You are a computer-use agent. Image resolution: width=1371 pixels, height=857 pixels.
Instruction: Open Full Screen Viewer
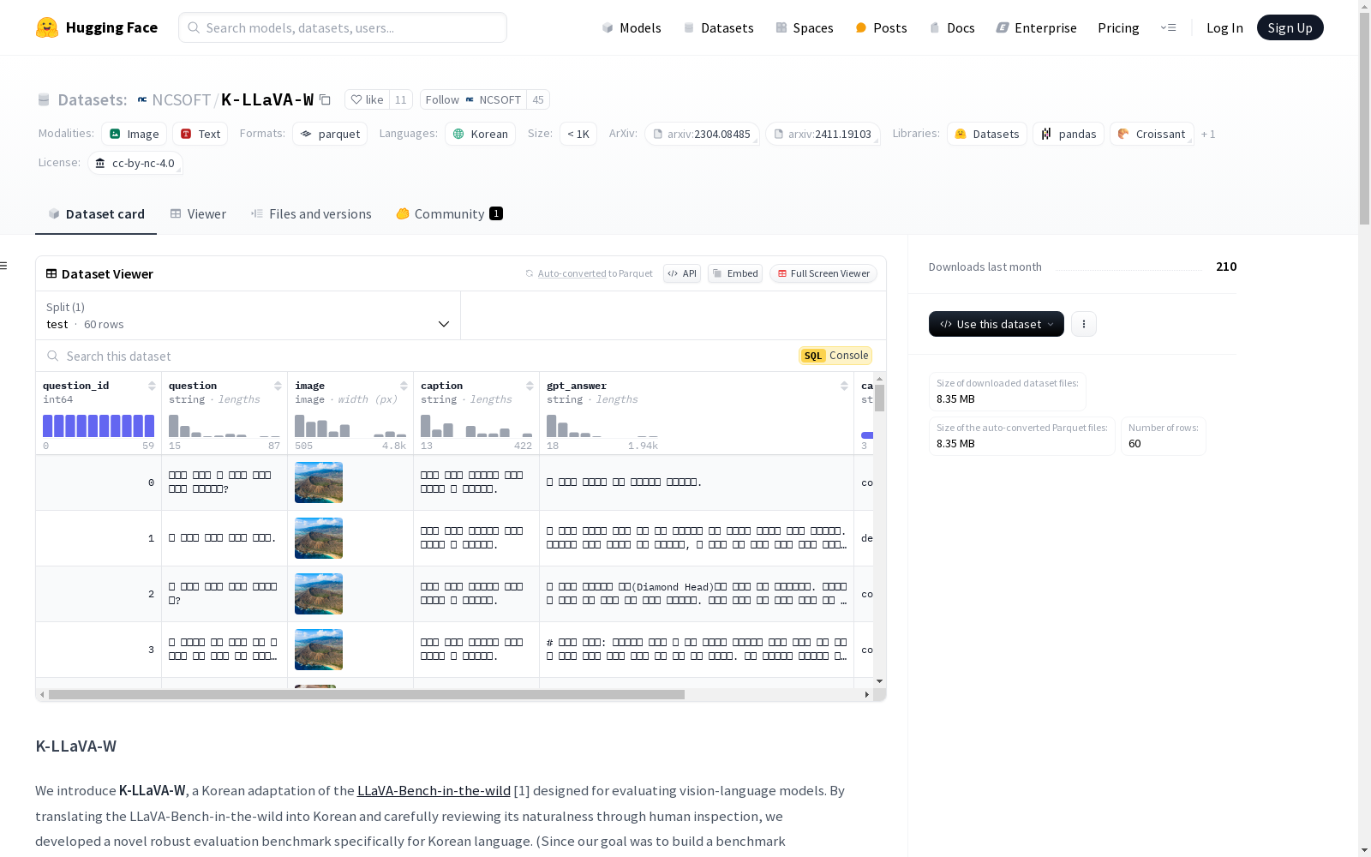(x=823, y=273)
